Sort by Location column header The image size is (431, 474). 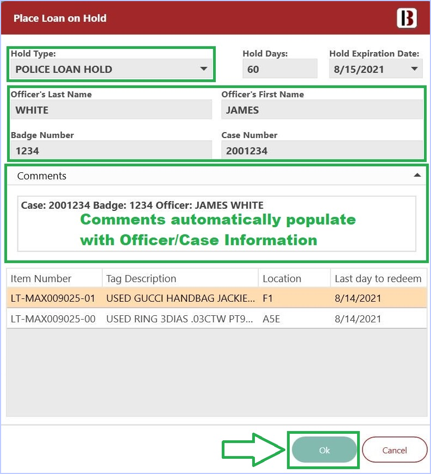click(295, 278)
